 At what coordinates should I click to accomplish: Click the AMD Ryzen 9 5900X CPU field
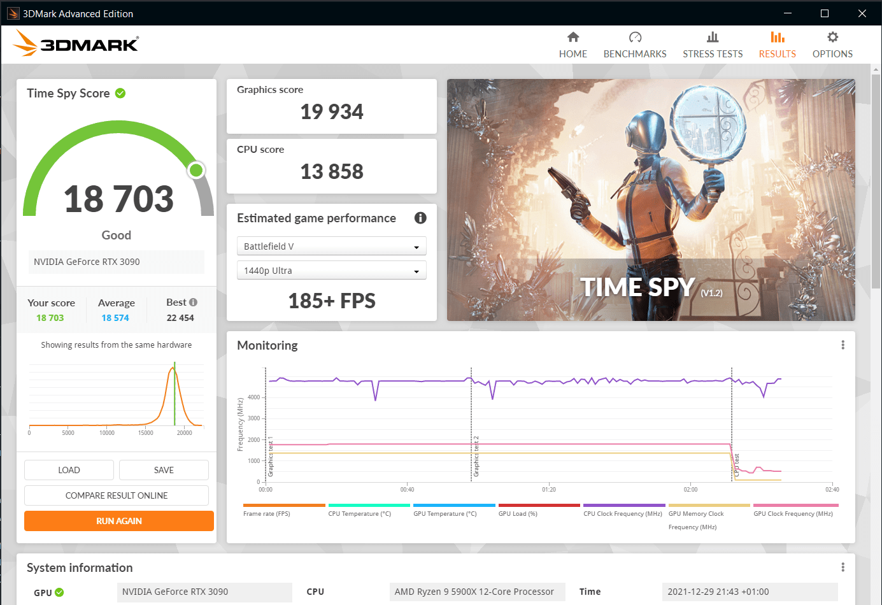point(476,592)
